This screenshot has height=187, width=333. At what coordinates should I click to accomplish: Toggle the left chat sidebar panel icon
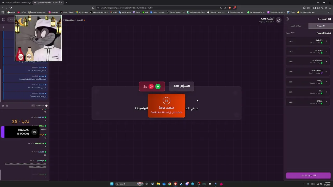(x=4, y=19)
